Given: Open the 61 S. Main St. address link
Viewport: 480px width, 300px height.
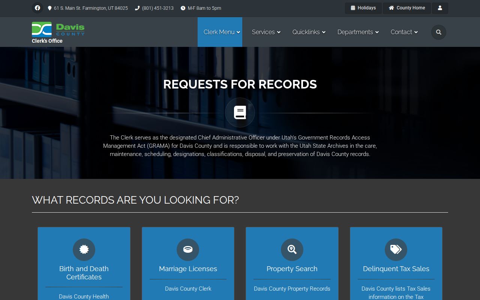Looking at the screenshot, I should [x=91, y=8].
